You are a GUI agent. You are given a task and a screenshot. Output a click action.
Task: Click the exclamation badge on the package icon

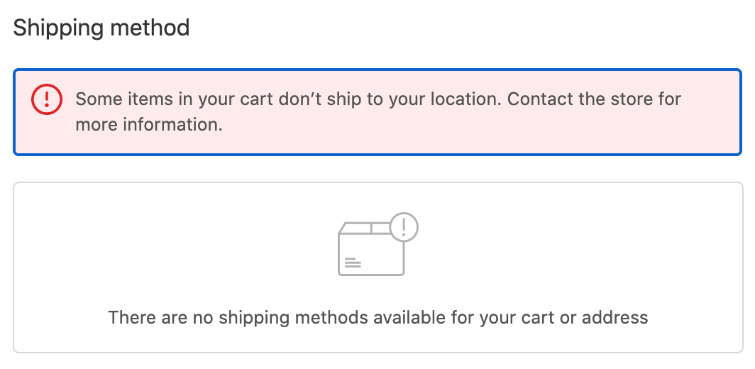click(x=404, y=227)
